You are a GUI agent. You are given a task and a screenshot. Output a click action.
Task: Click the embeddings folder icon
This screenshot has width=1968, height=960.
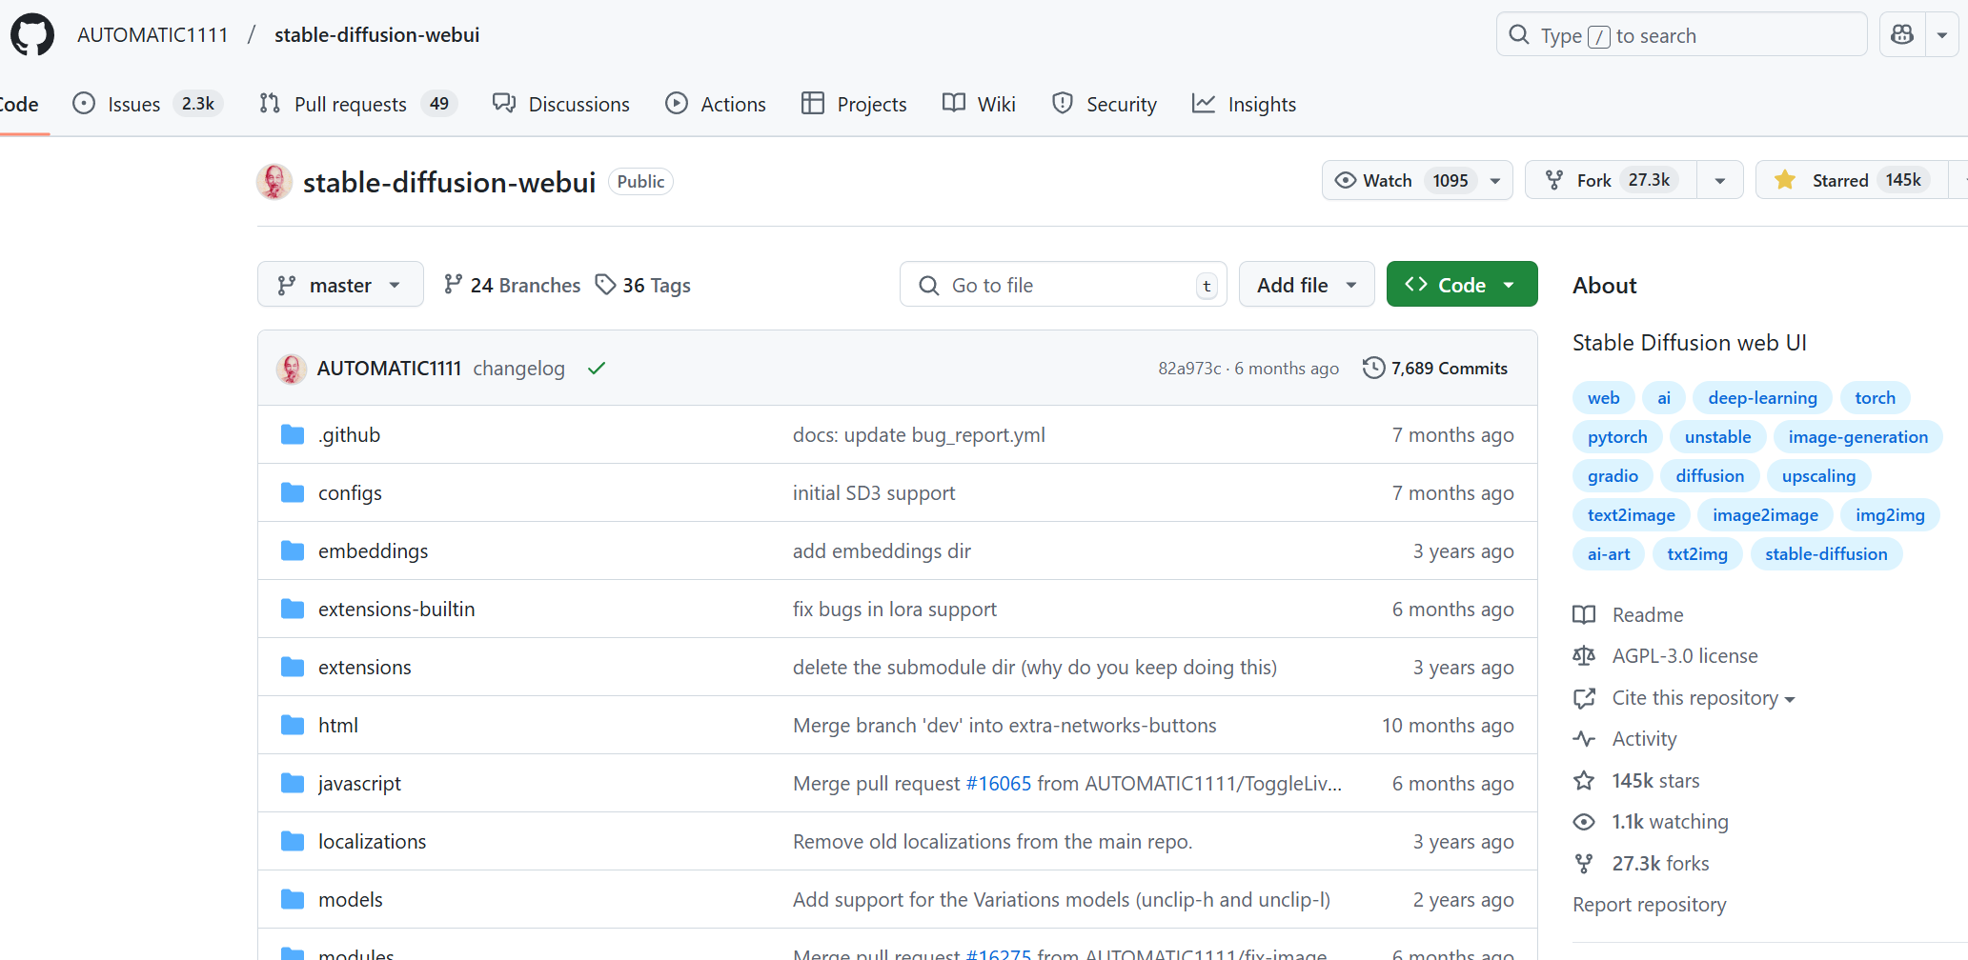[293, 551]
